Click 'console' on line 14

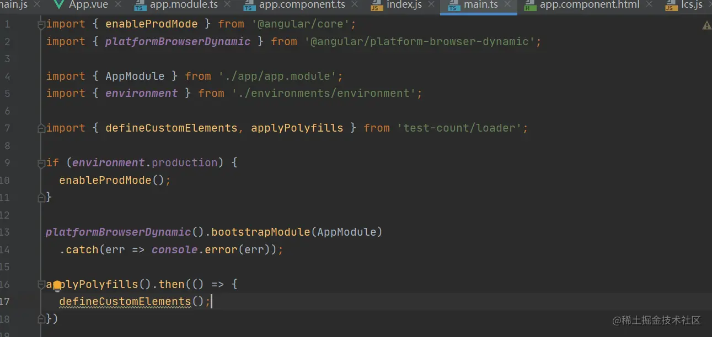(175, 249)
